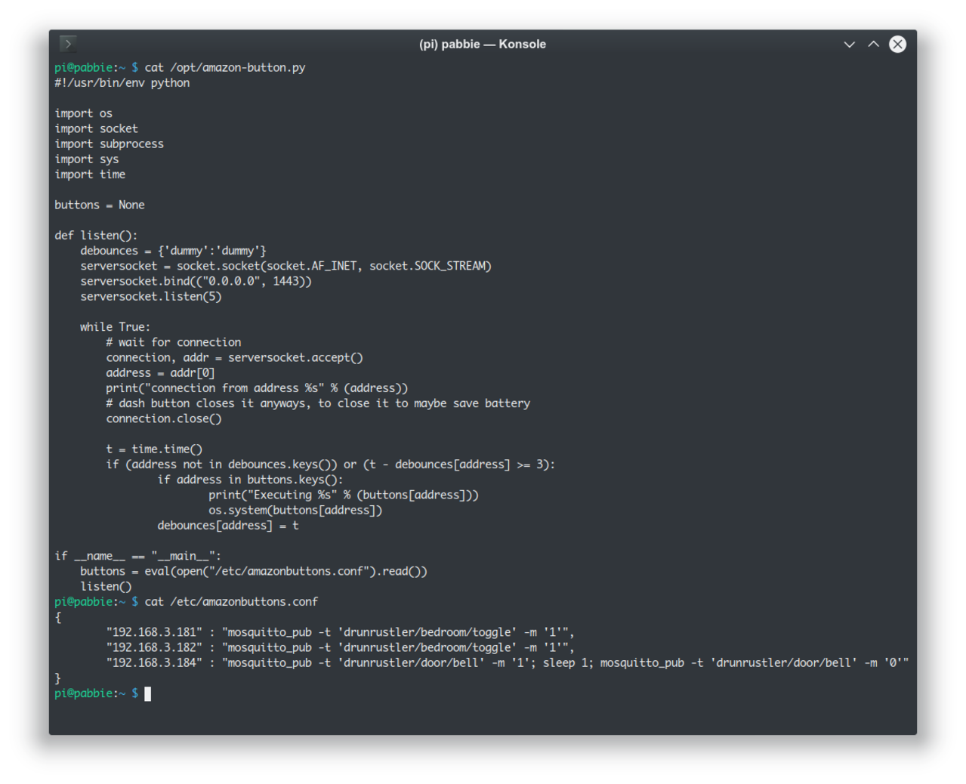The height and width of the screenshot is (784, 966).
Task: Click the last pi@pabbie prompt with cursor
Action: coord(103,693)
